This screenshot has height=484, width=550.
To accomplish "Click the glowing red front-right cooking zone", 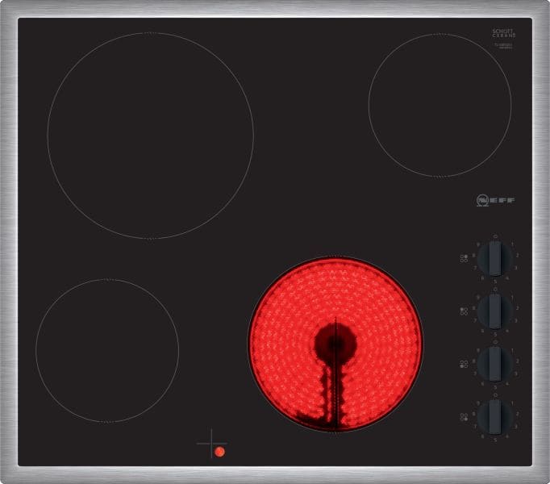I will 335,344.
